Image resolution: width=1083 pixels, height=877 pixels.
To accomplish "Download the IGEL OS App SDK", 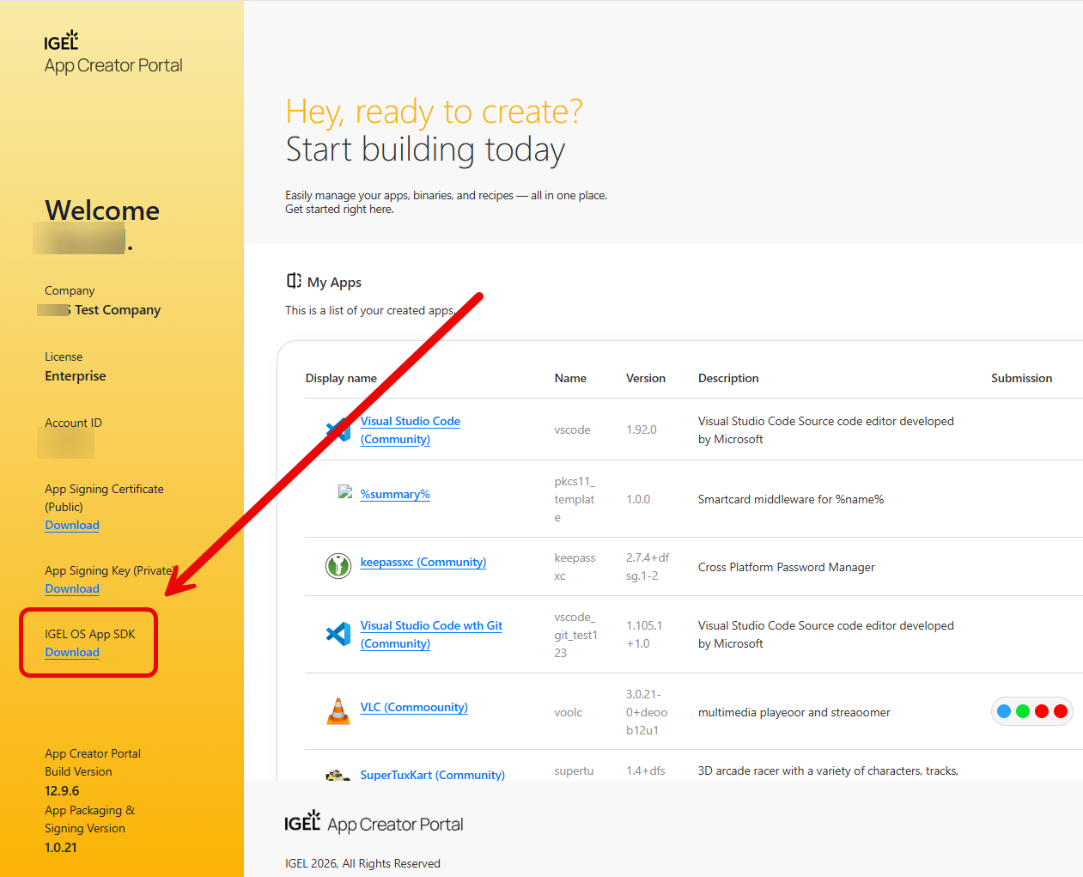I will coord(72,652).
